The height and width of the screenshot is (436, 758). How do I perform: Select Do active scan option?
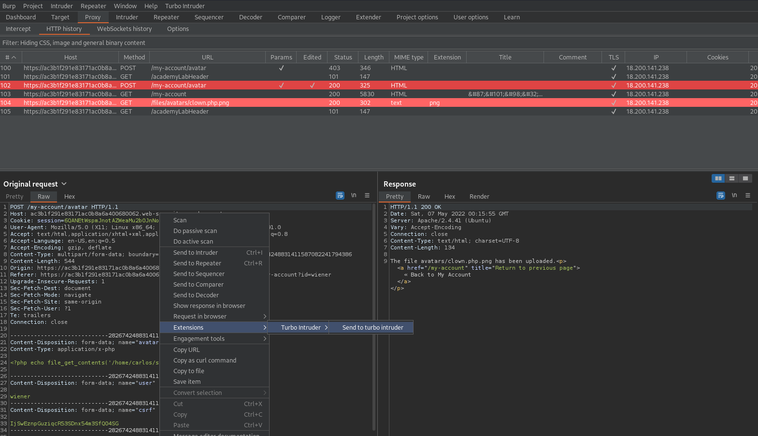point(215,242)
